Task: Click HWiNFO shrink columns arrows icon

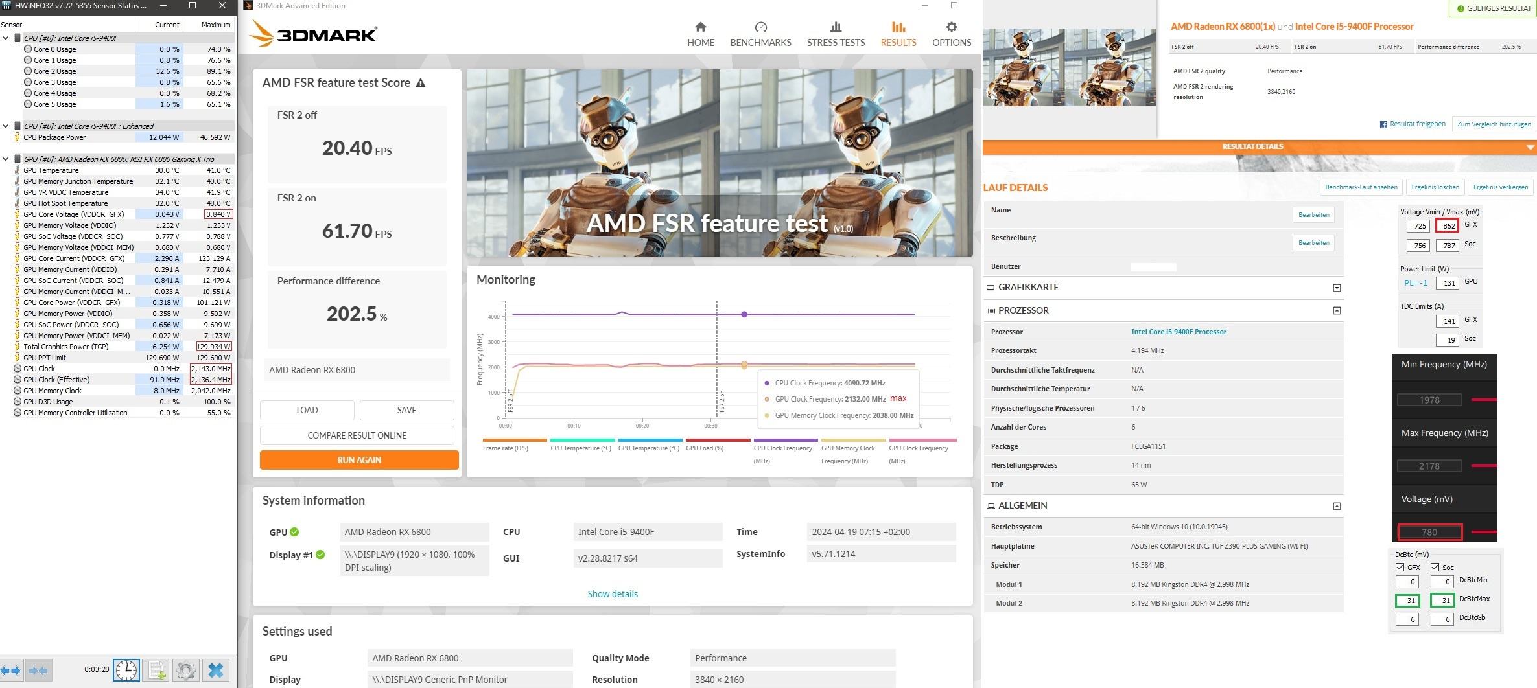Action: click(39, 670)
